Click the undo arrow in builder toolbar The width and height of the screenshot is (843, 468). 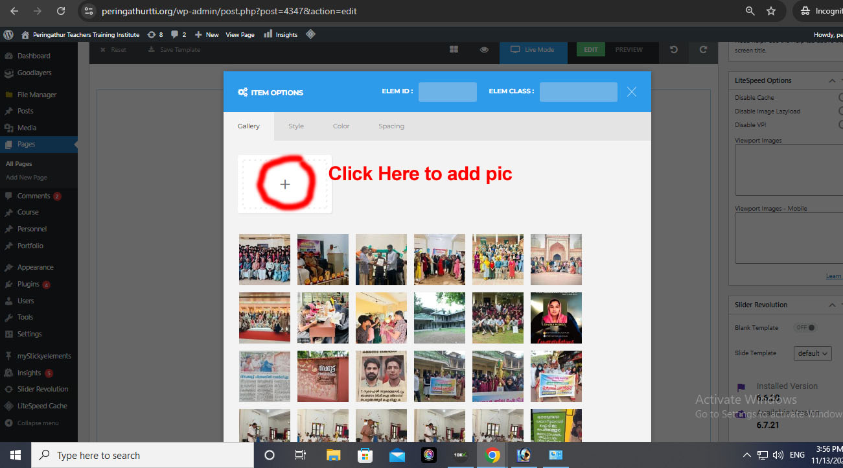click(x=674, y=50)
